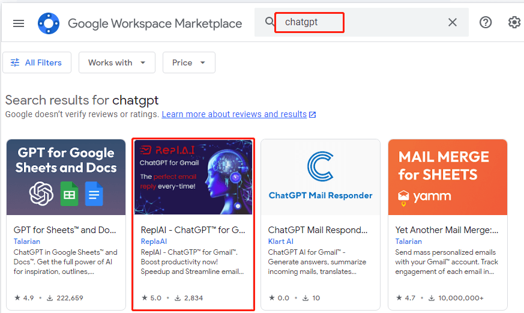524x313 pixels.
Task: Click the 5.0 star rating of ReplAI
Action: pos(151,298)
